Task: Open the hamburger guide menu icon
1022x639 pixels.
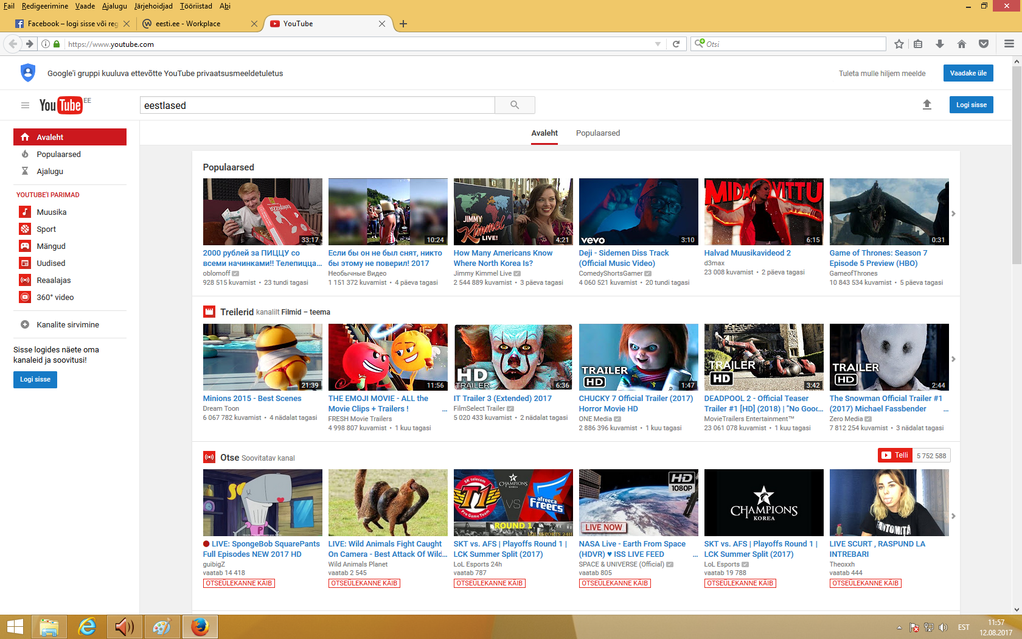Action: coord(25,105)
